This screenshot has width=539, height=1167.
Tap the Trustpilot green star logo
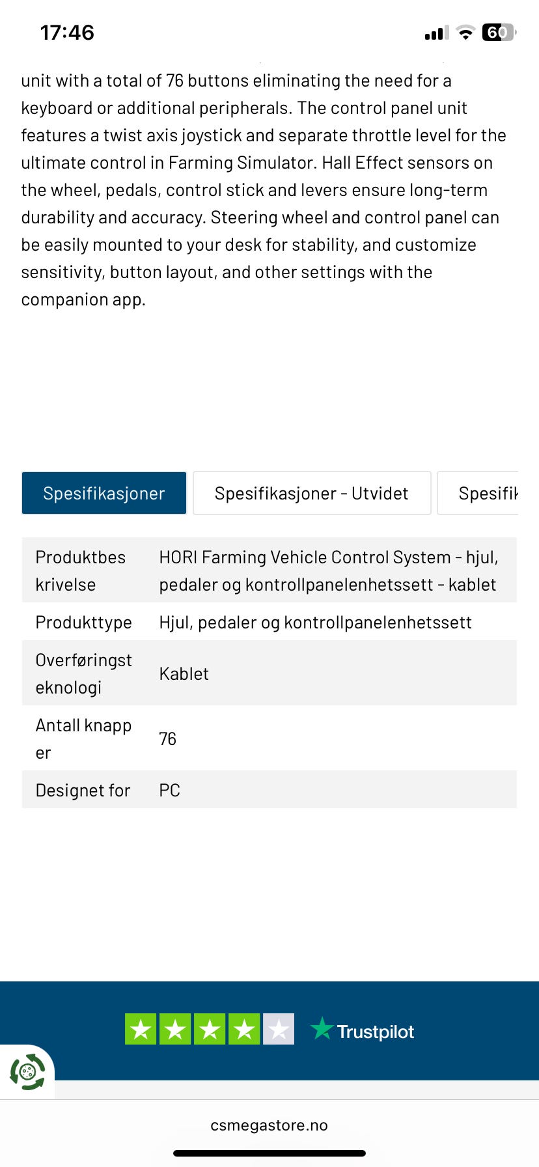(322, 1028)
